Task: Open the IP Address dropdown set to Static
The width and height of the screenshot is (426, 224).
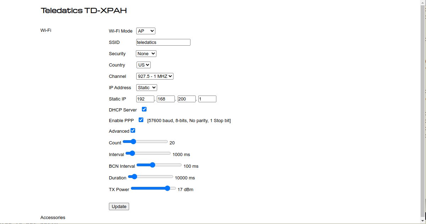Action: (146, 87)
